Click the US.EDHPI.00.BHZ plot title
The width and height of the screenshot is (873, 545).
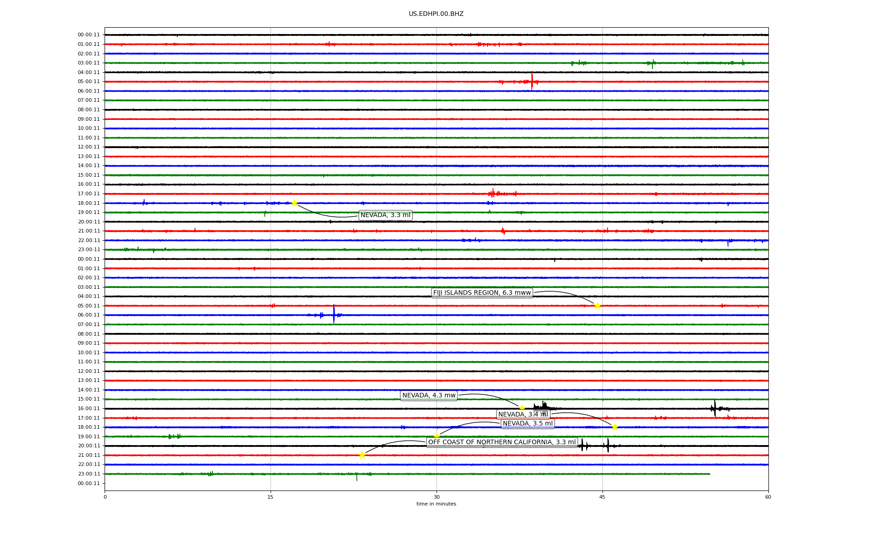coord(436,14)
